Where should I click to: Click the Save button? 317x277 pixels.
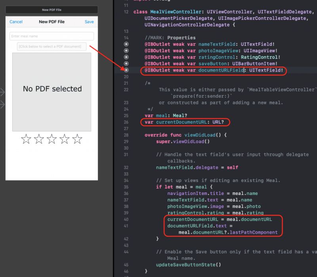click(x=89, y=22)
